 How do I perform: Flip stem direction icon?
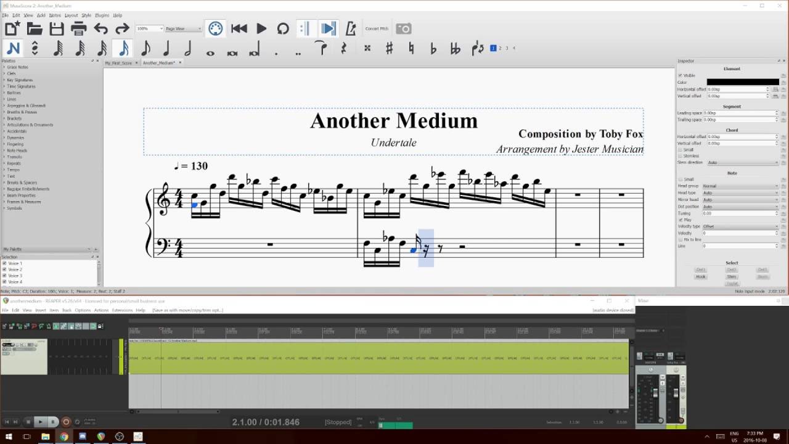click(x=478, y=48)
